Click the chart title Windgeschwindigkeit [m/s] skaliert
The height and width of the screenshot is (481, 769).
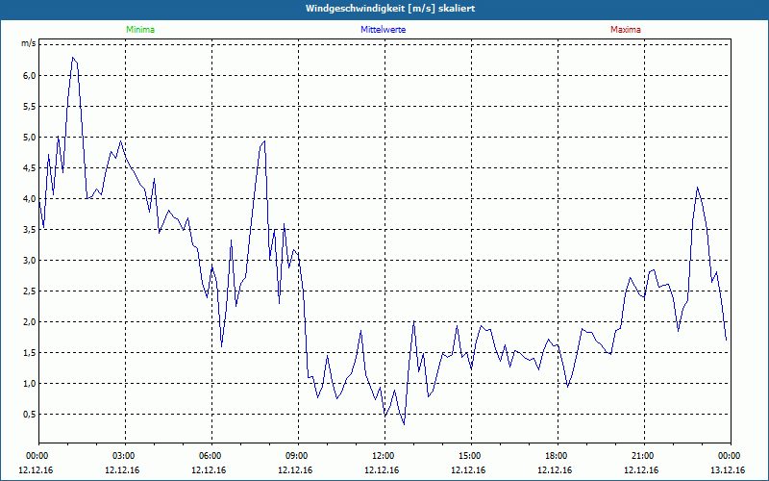[390, 9]
